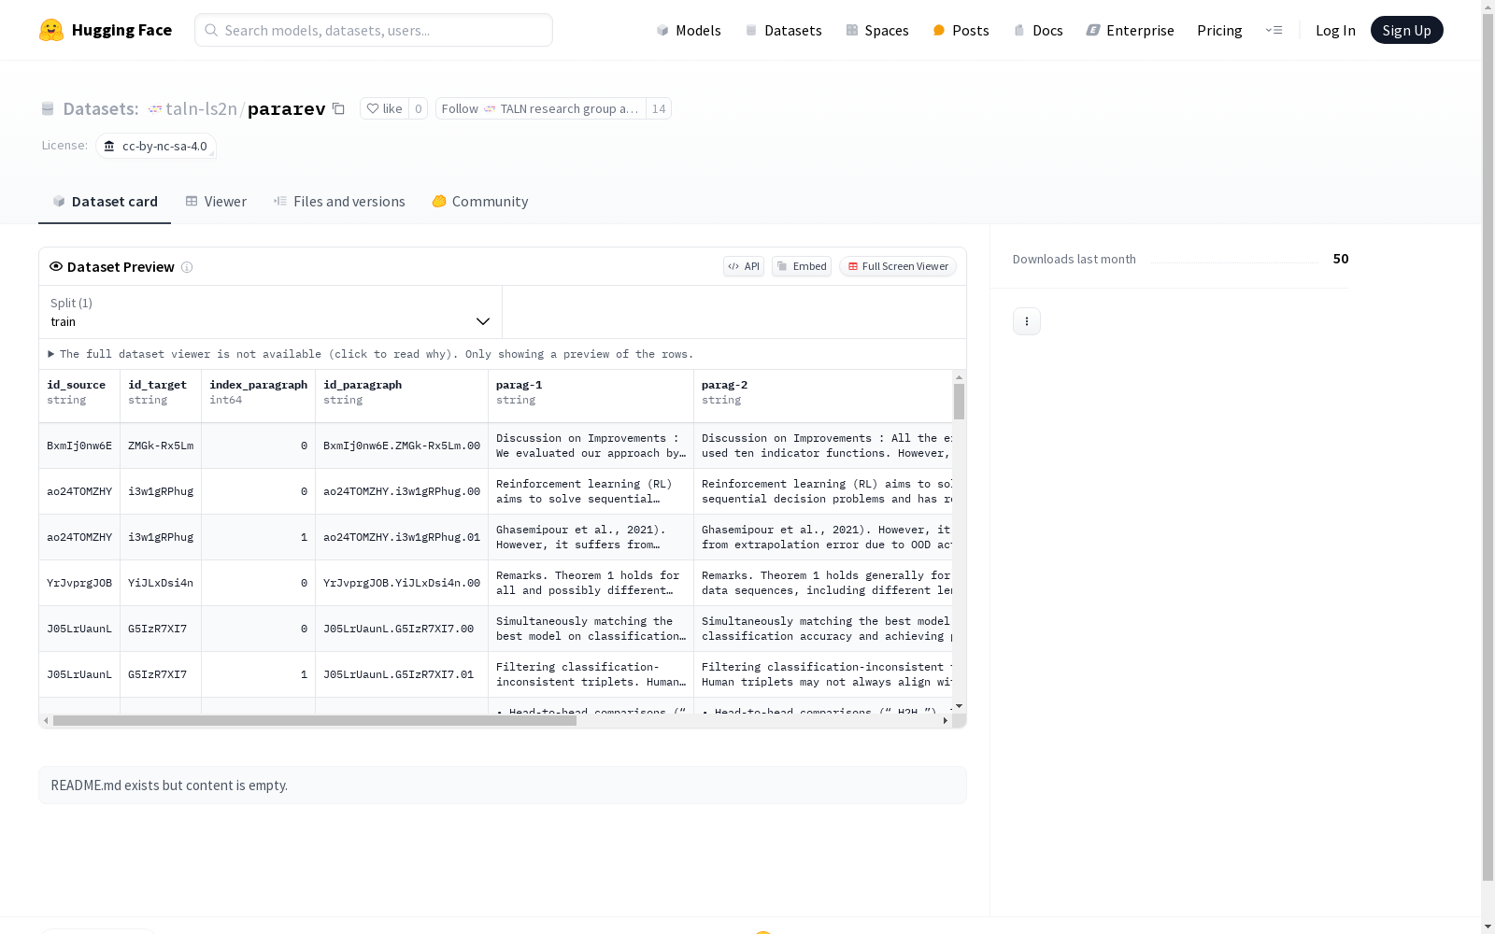Select cell J05LrUaunL.G5IzR7XI7.00
The image size is (1495, 934).
[x=402, y=630]
